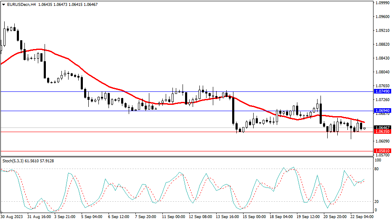Select the 15 Sep 00:00 time label

(x=255, y=217)
